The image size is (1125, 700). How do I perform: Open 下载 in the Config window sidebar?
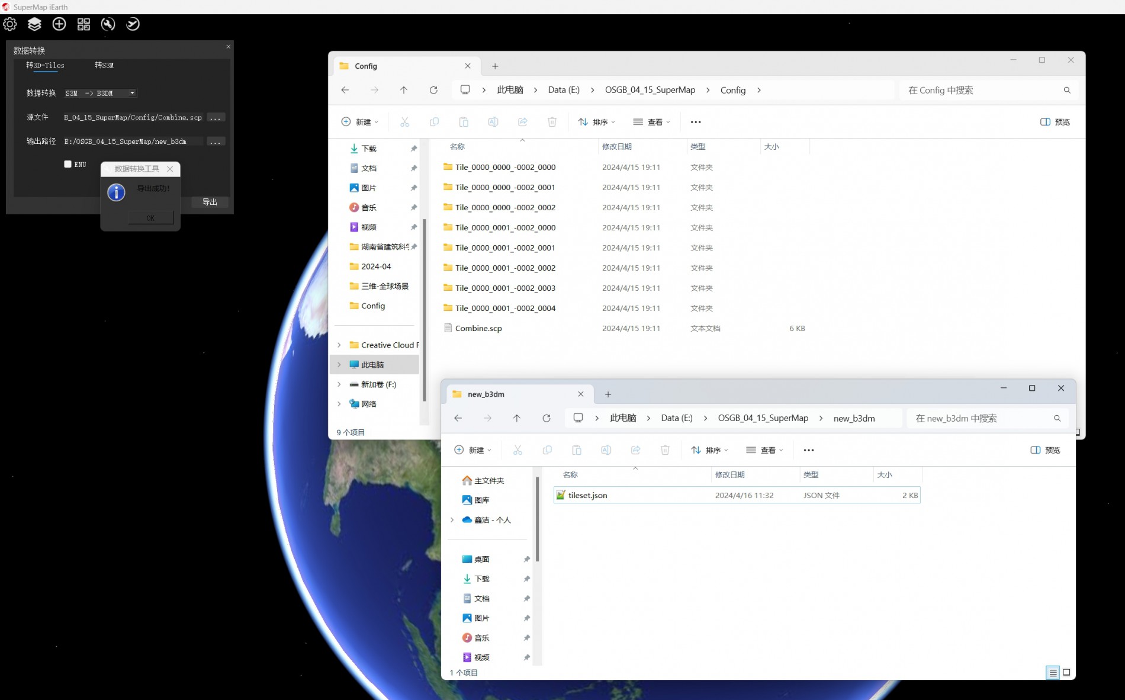[369, 149]
